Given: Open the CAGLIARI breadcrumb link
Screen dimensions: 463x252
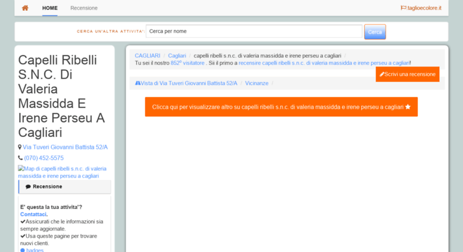Looking at the screenshot, I should point(147,56).
